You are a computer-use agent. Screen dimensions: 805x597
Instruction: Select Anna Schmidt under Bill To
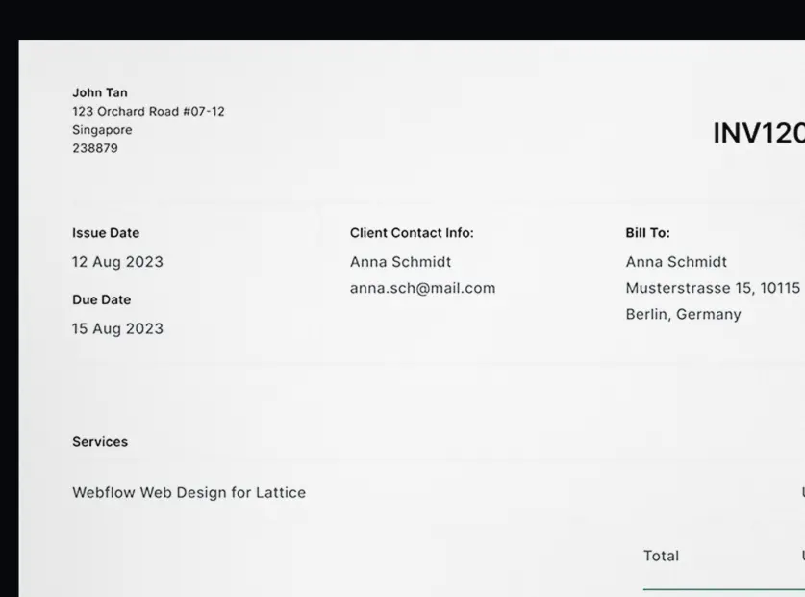[x=676, y=261]
